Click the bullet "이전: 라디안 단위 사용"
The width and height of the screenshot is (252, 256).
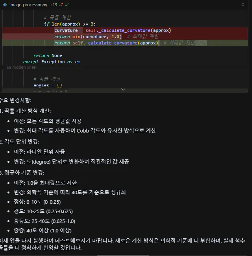tap(39, 152)
